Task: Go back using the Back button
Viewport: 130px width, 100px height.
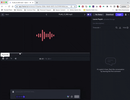Action: coord(5,14)
